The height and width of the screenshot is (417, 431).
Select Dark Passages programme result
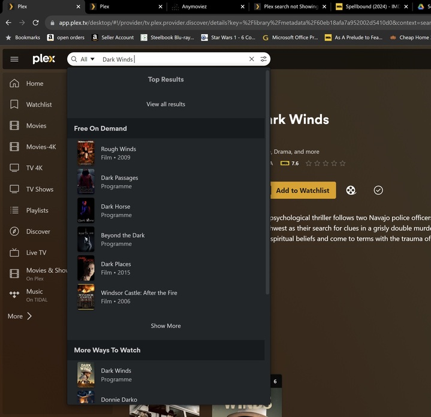click(x=166, y=182)
